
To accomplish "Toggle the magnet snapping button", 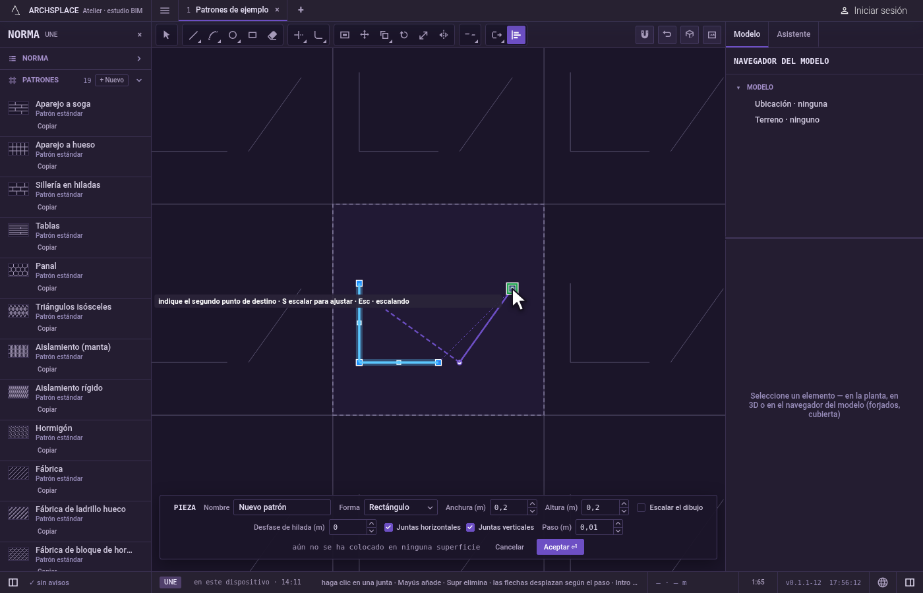I will coord(645,35).
